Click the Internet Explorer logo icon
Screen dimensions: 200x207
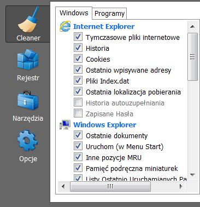tap(65, 26)
